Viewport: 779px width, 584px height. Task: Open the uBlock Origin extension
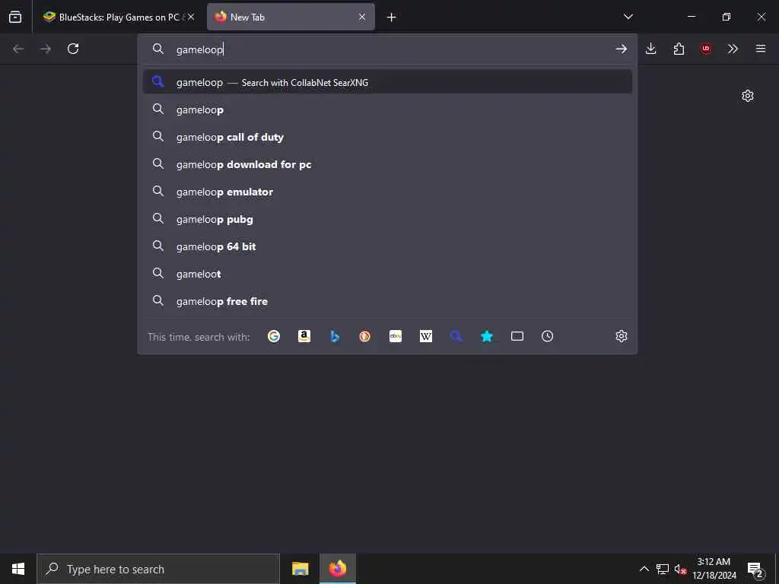click(706, 49)
